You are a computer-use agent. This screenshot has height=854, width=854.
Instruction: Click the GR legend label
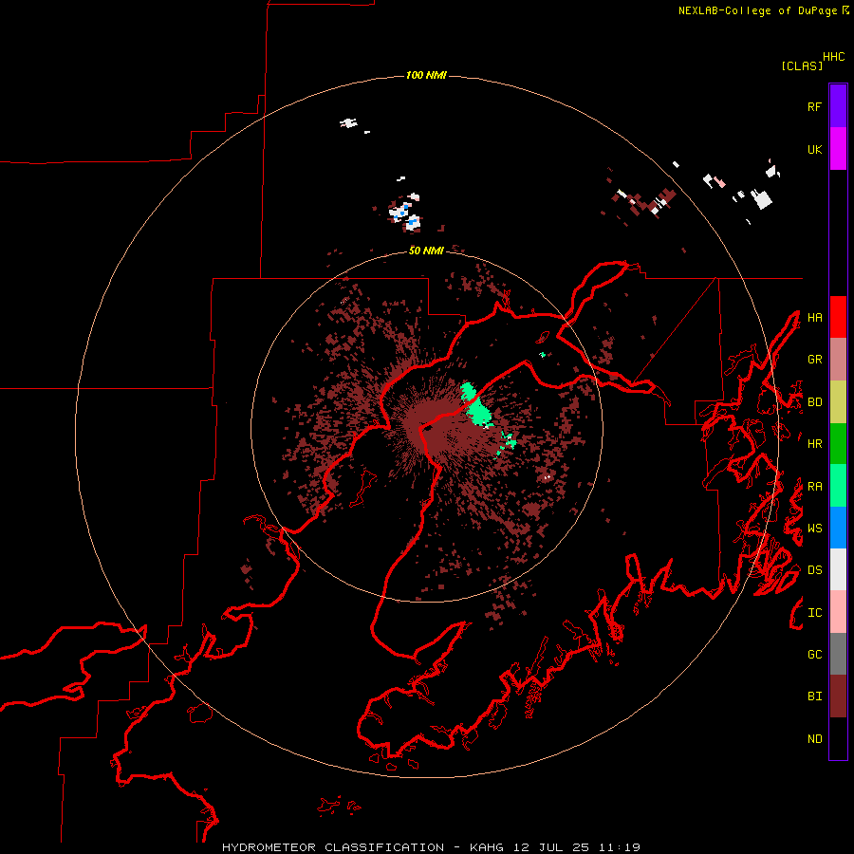(814, 360)
